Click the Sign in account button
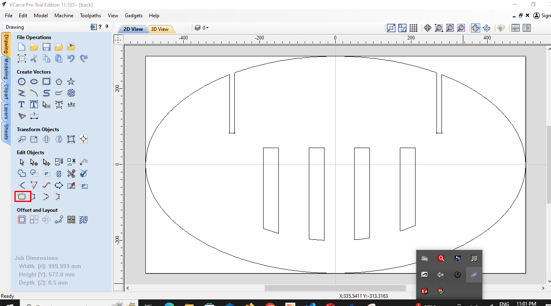 [x=542, y=16]
